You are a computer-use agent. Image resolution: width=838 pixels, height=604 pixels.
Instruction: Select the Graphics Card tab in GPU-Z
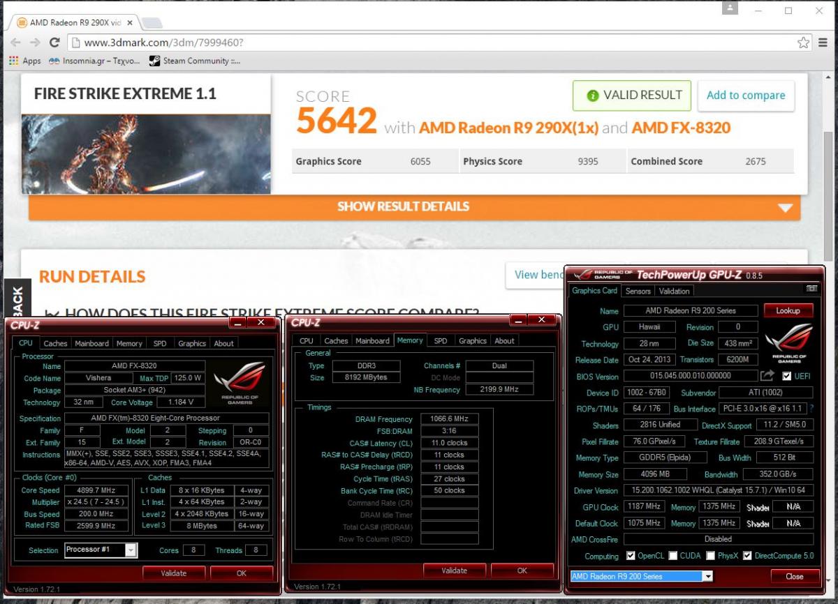595,290
